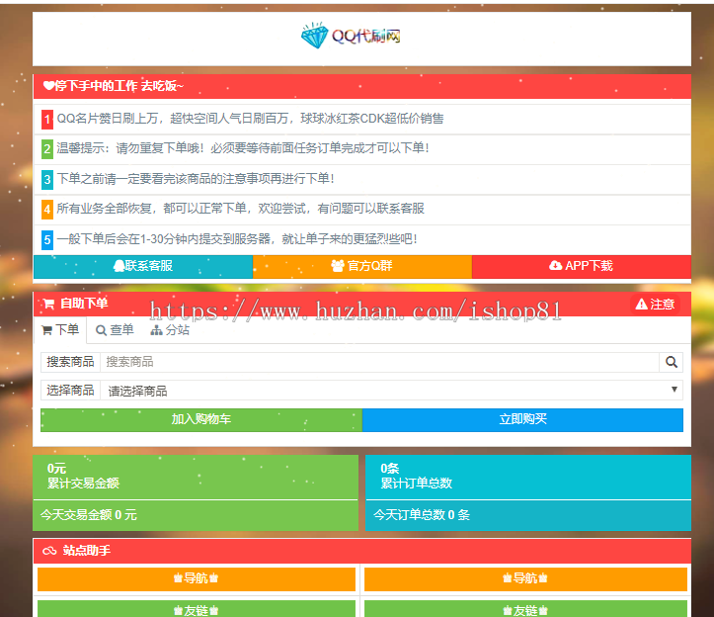This screenshot has width=714, height=617.
Task: Open the 官方Q群 button
Action: click(362, 266)
